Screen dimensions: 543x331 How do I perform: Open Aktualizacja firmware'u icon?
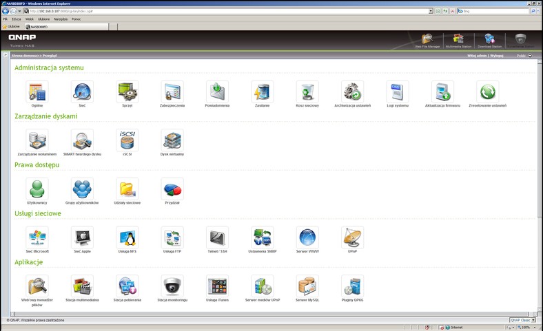[442, 92]
